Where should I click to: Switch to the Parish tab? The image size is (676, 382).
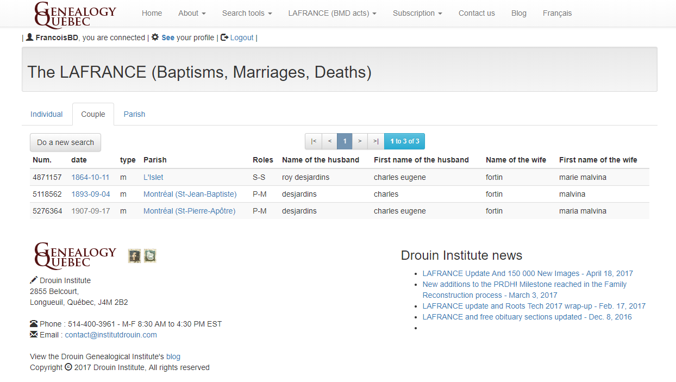[x=134, y=114]
